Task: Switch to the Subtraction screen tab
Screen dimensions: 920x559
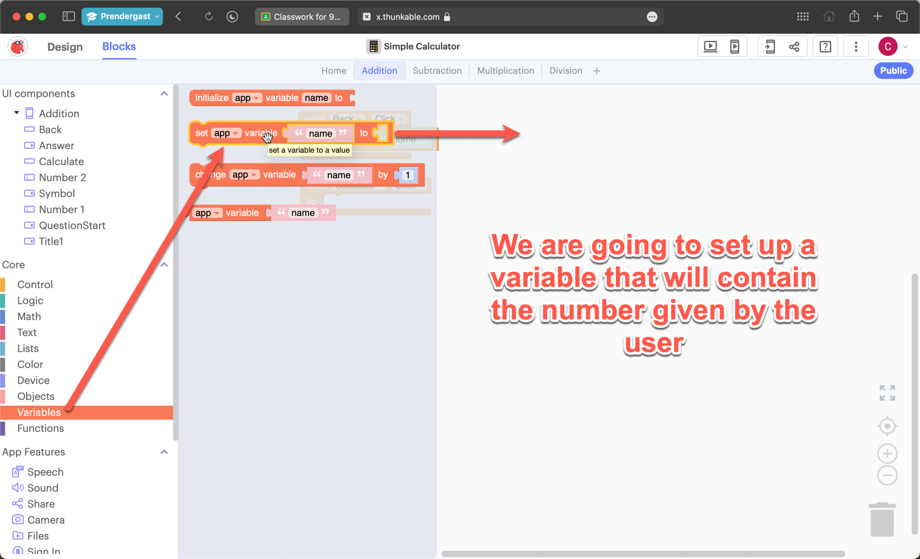Action: pyautogui.click(x=437, y=71)
